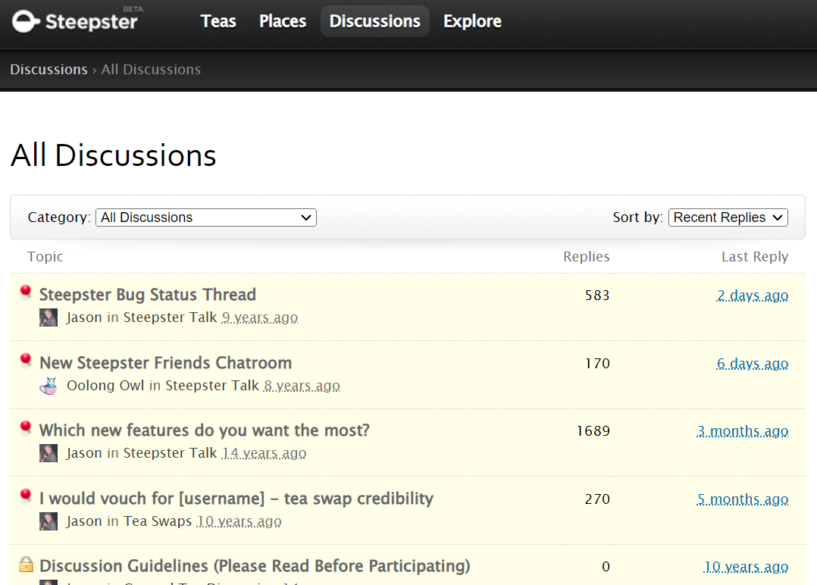
Task: Click the red pin beside Which new features topic
Action: (26, 427)
